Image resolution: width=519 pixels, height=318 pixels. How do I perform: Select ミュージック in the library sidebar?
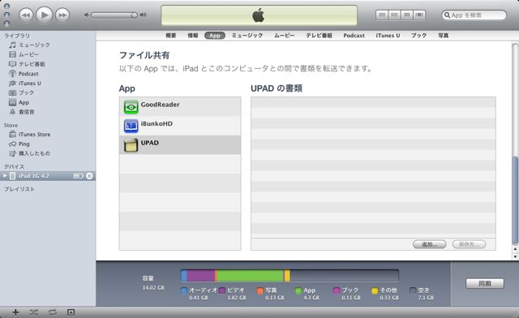click(48, 45)
